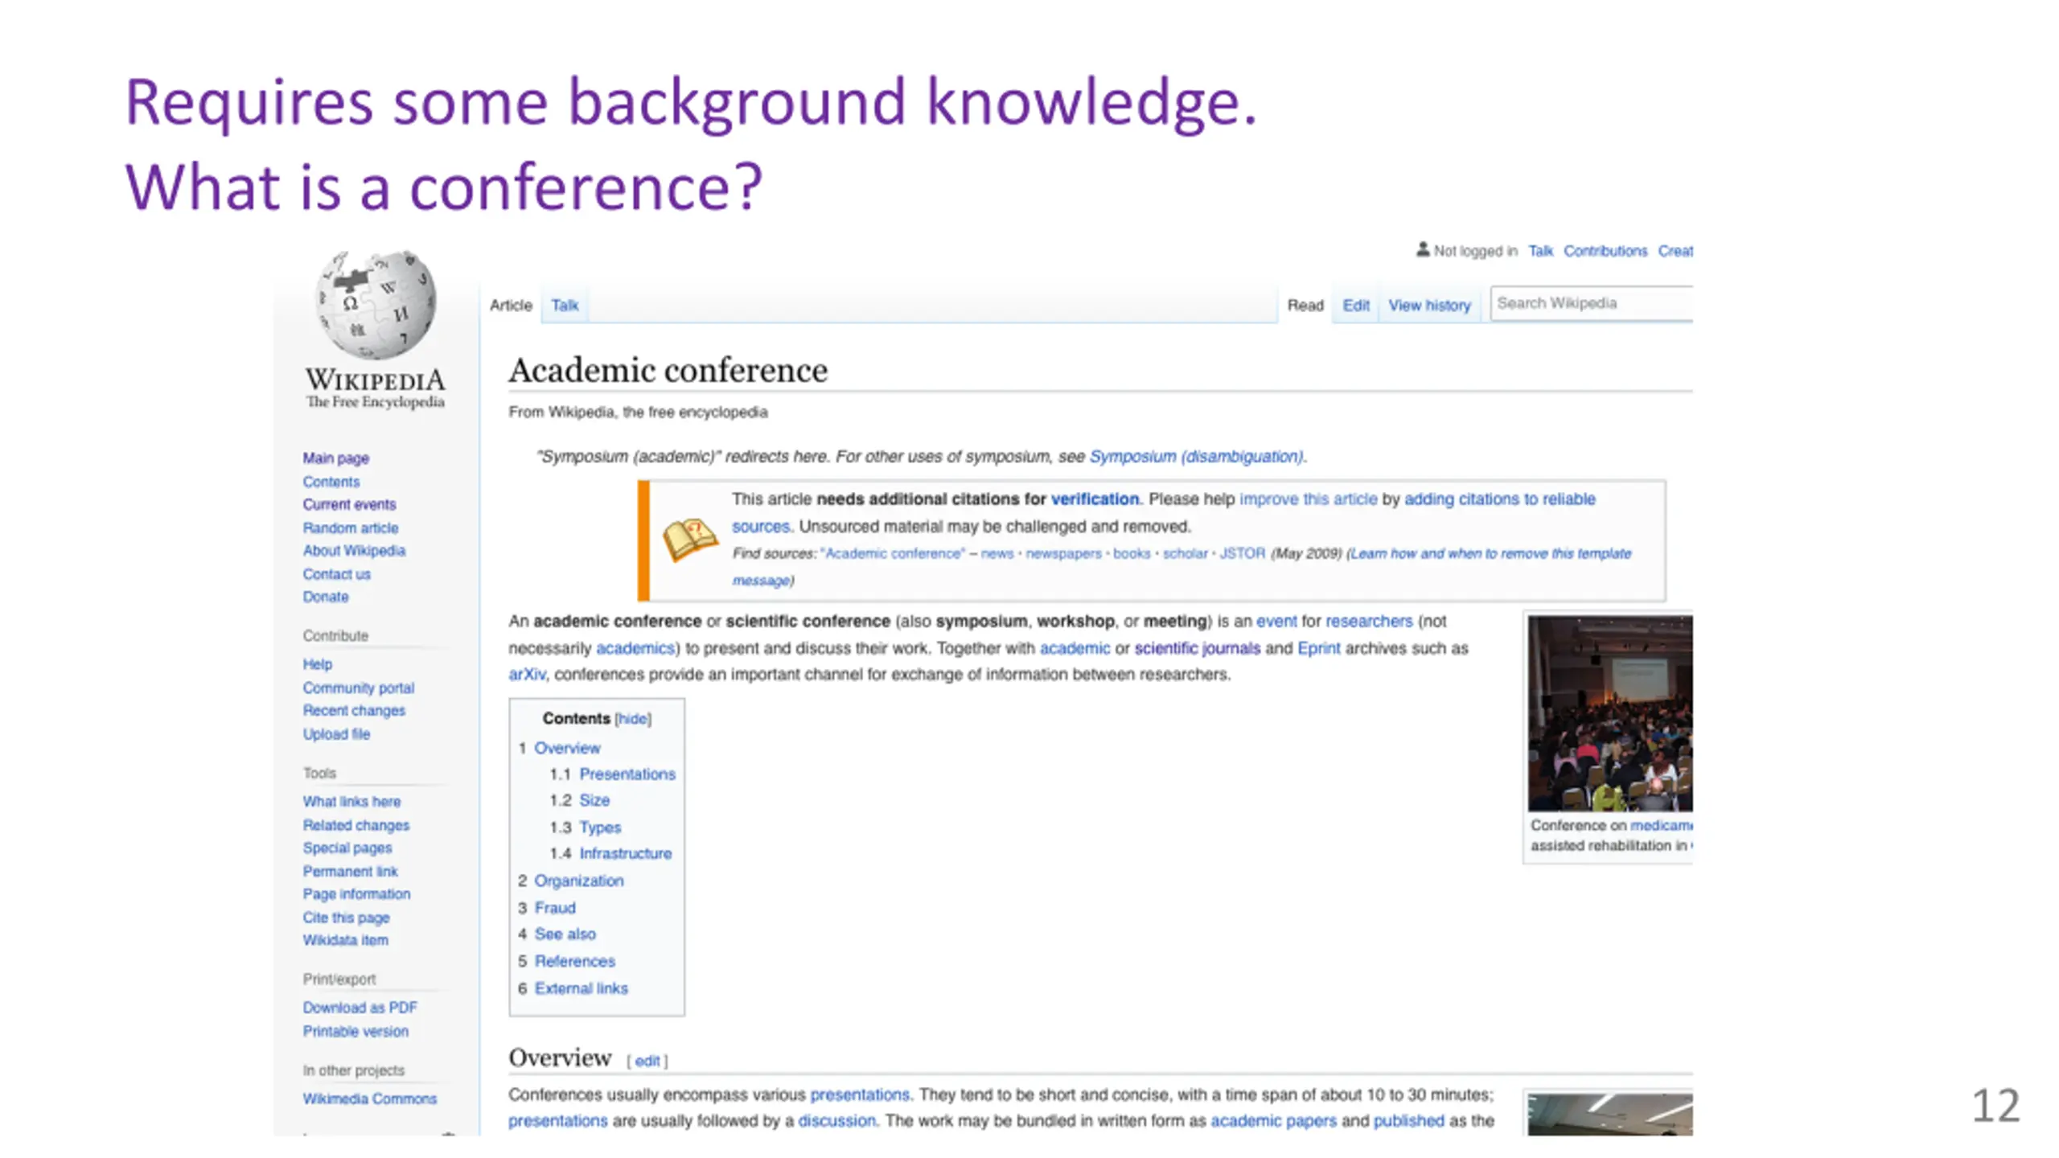Click the edit link beside Overview heading
Screen dimensions: 2059x1158
pos(647,1061)
